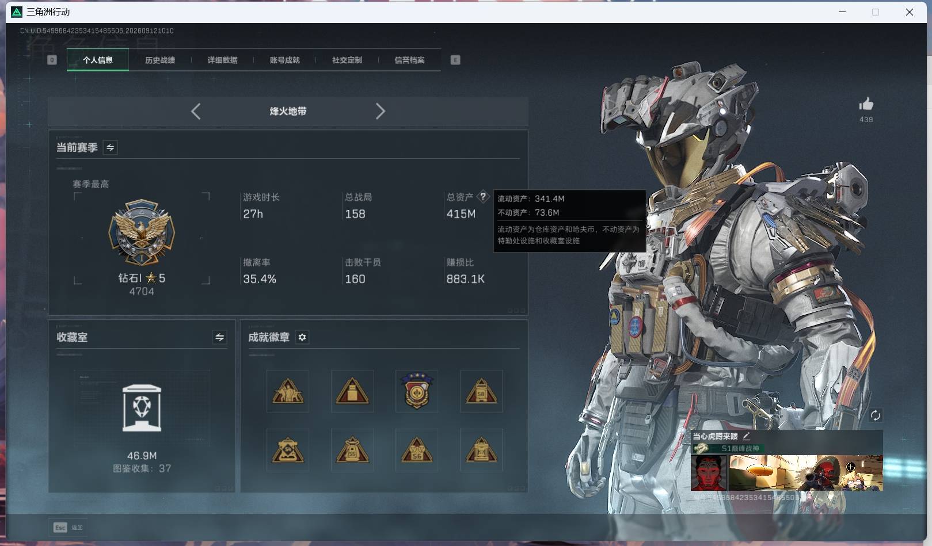
Task: Click the 总资产 question mark help icon
Action: tap(483, 197)
